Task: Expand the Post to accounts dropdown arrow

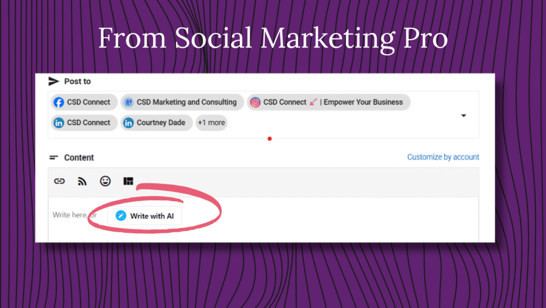Action: pos(463,115)
